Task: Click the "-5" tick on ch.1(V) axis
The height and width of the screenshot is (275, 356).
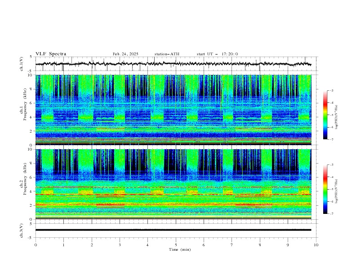Action: click(30, 71)
